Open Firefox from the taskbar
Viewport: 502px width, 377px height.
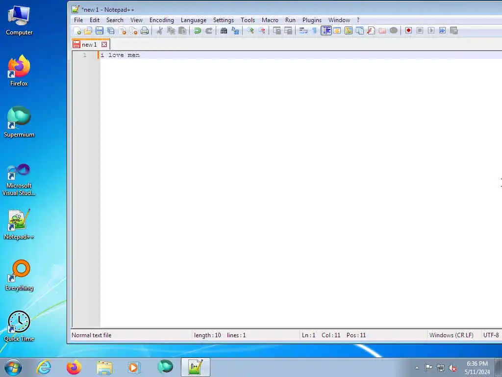pos(74,367)
